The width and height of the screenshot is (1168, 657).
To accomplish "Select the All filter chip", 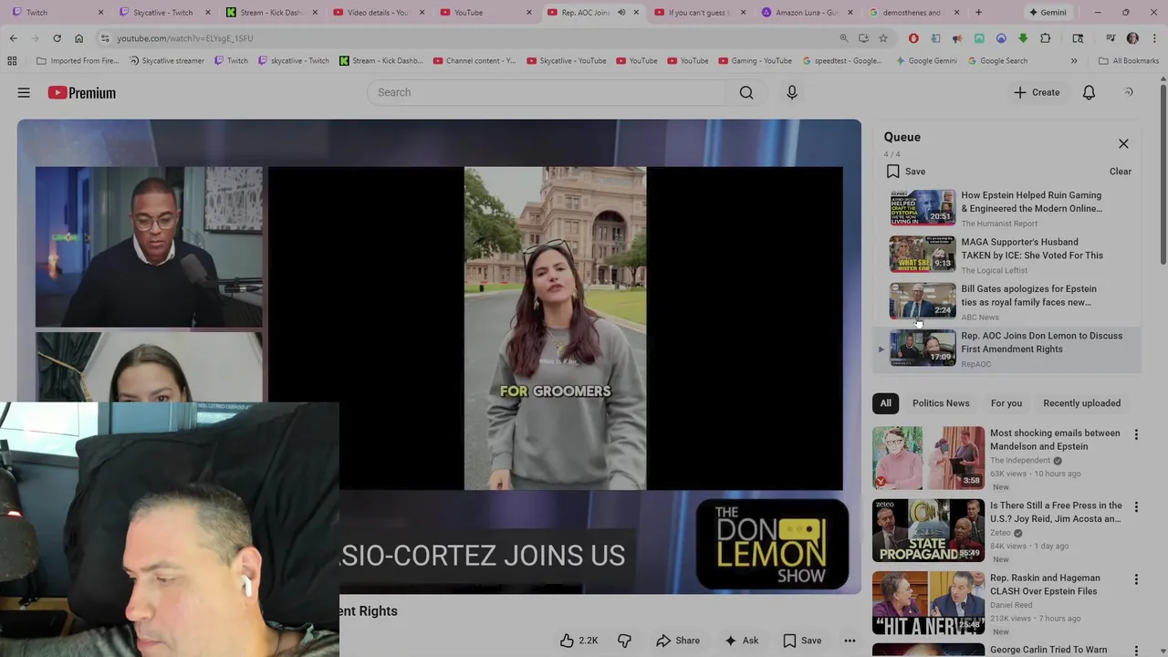I will (x=885, y=403).
